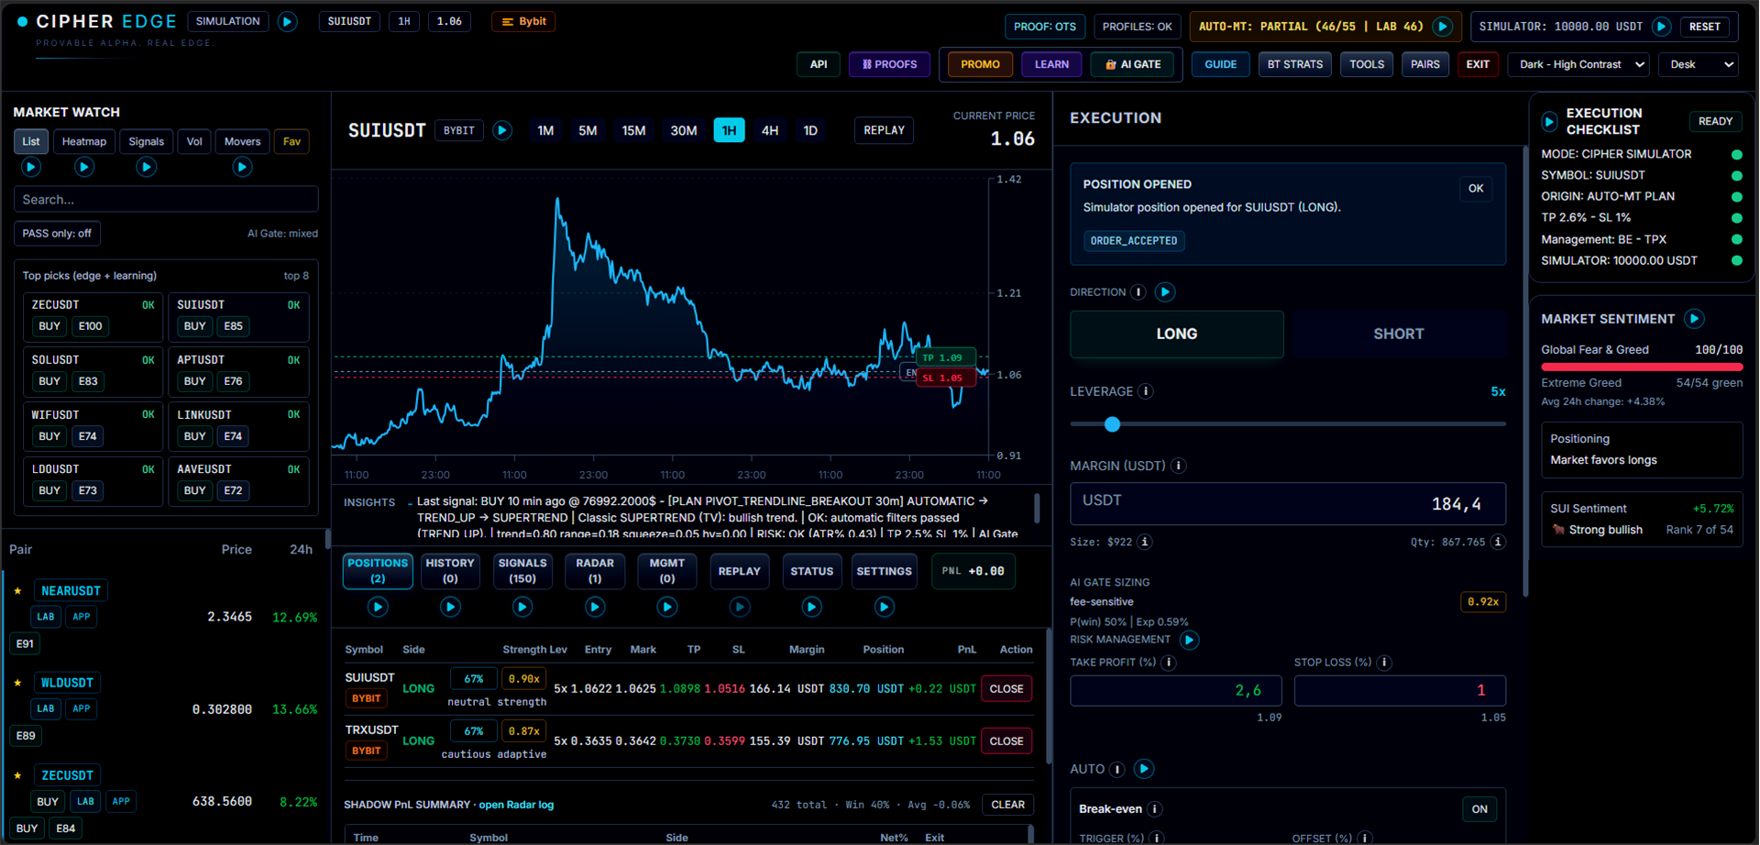Click the Take Profit percent field

pyautogui.click(x=1176, y=690)
